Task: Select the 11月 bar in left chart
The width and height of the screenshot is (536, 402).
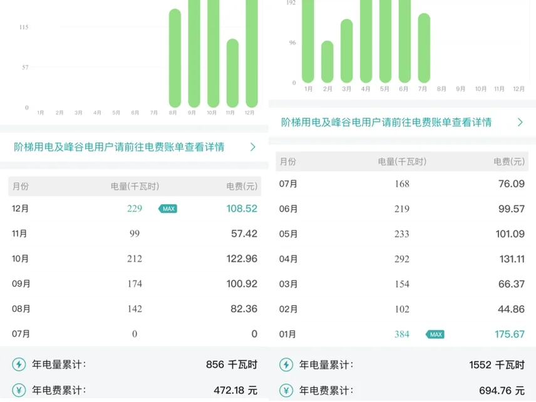Action: (233, 73)
